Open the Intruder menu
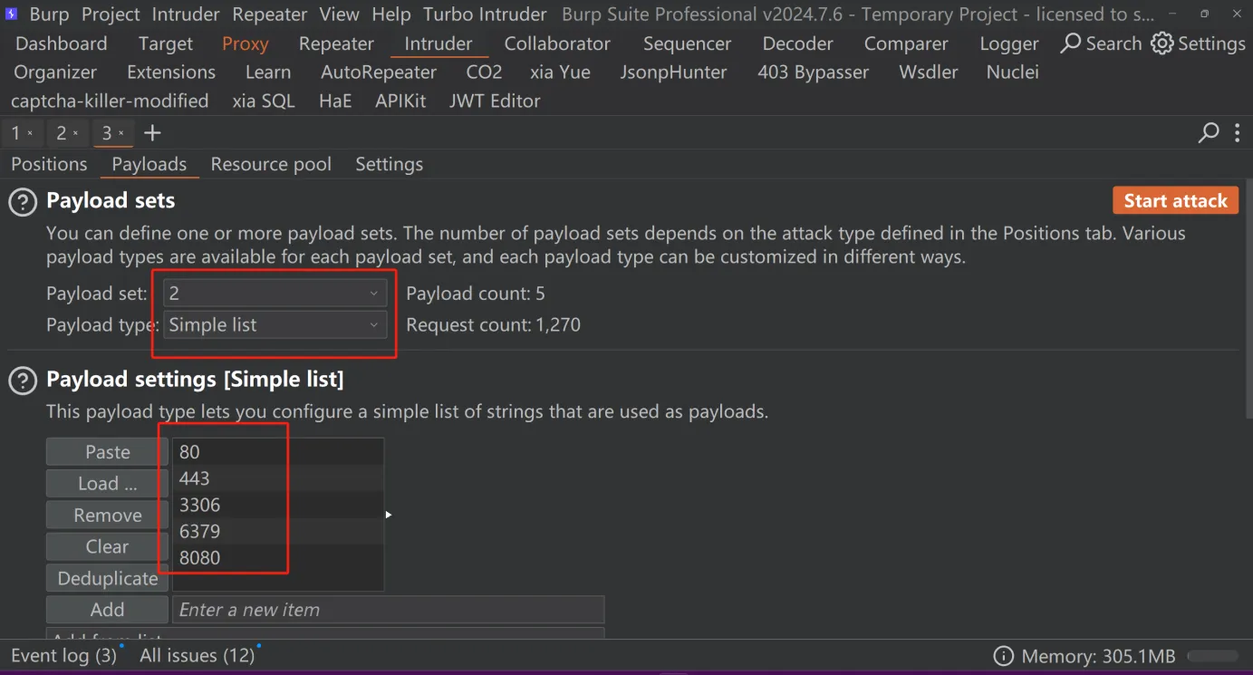This screenshot has height=675, width=1253. (186, 14)
